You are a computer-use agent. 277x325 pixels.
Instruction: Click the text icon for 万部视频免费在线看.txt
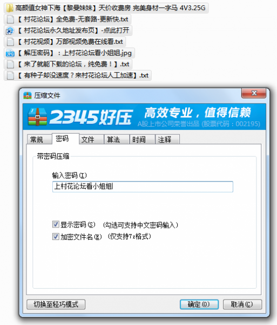[10, 42]
